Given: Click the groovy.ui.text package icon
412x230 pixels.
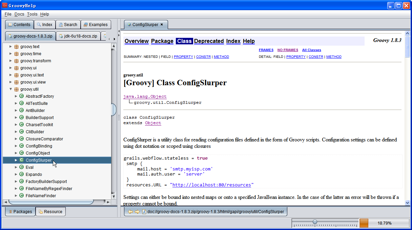Looking at the screenshot, I should [x=16, y=75].
